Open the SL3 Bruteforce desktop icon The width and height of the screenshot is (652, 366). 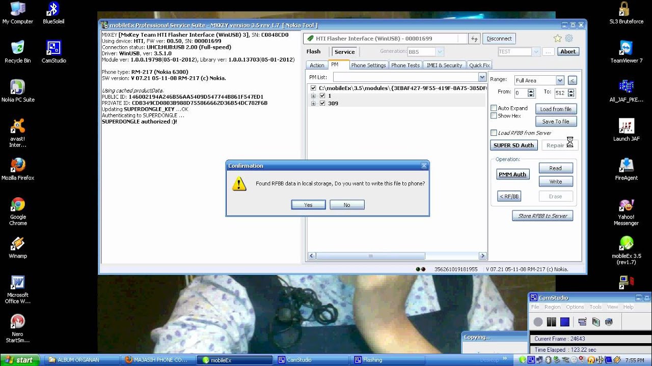pos(626,13)
